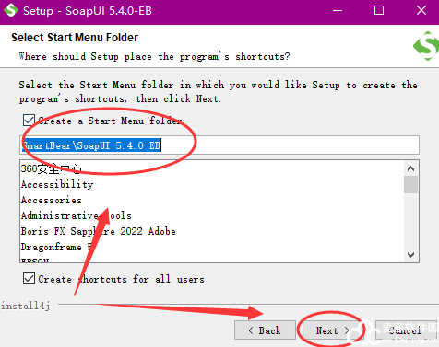Click the Start Menu folder name field
Image resolution: width=439 pixels, height=347 pixels.
tap(219, 145)
